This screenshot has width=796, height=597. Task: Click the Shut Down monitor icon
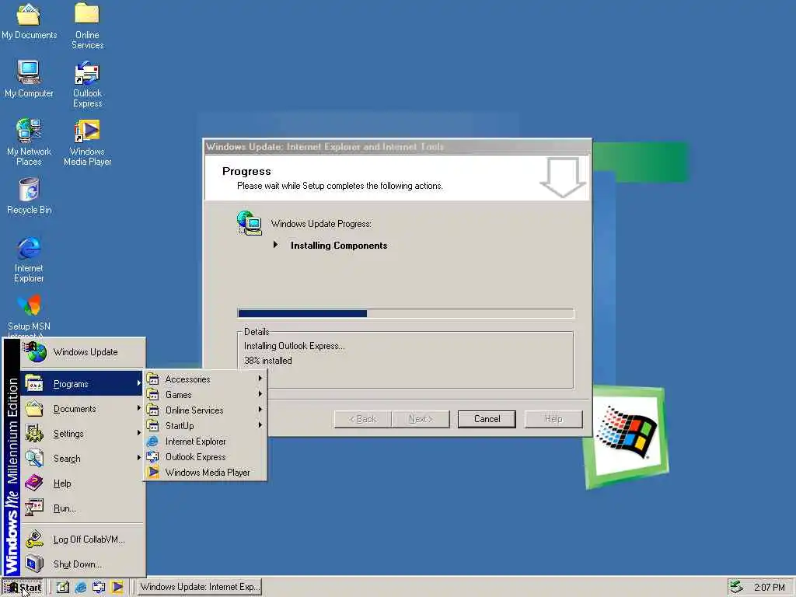click(x=34, y=564)
